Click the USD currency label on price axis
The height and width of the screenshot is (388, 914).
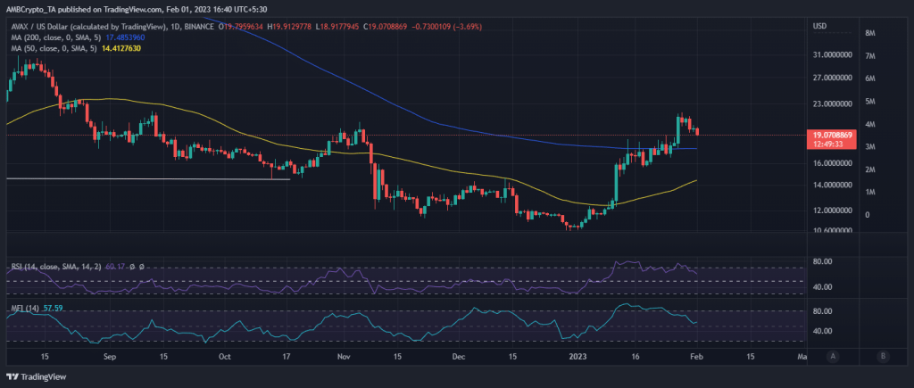[821, 25]
